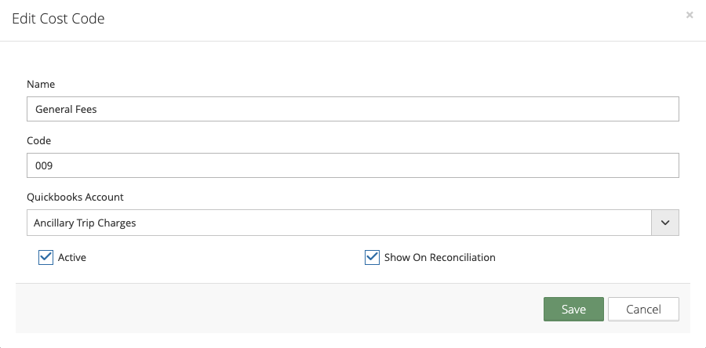Uncheck the Show On Reconciliation checkbox
The width and height of the screenshot is (706, 348).
[372, 257]
